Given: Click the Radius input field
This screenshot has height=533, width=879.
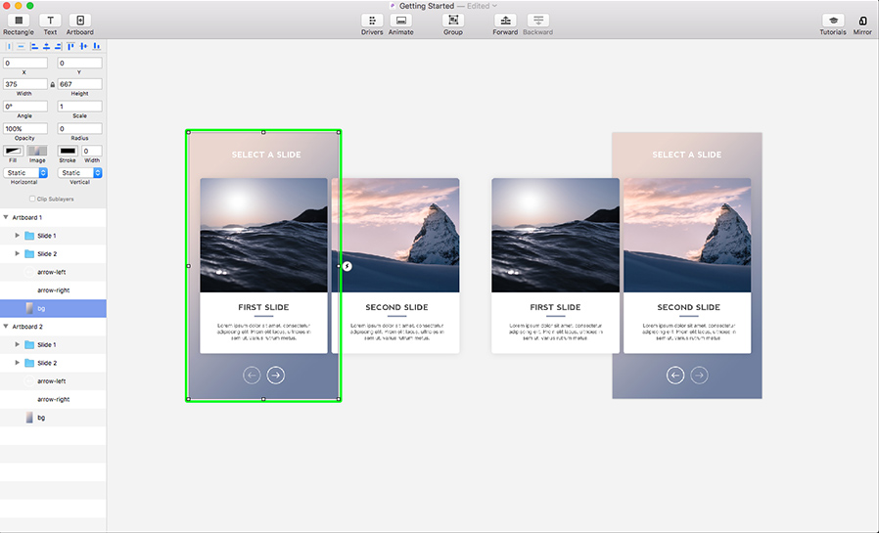Looking at the screenshot, I should tap(79, 129).
